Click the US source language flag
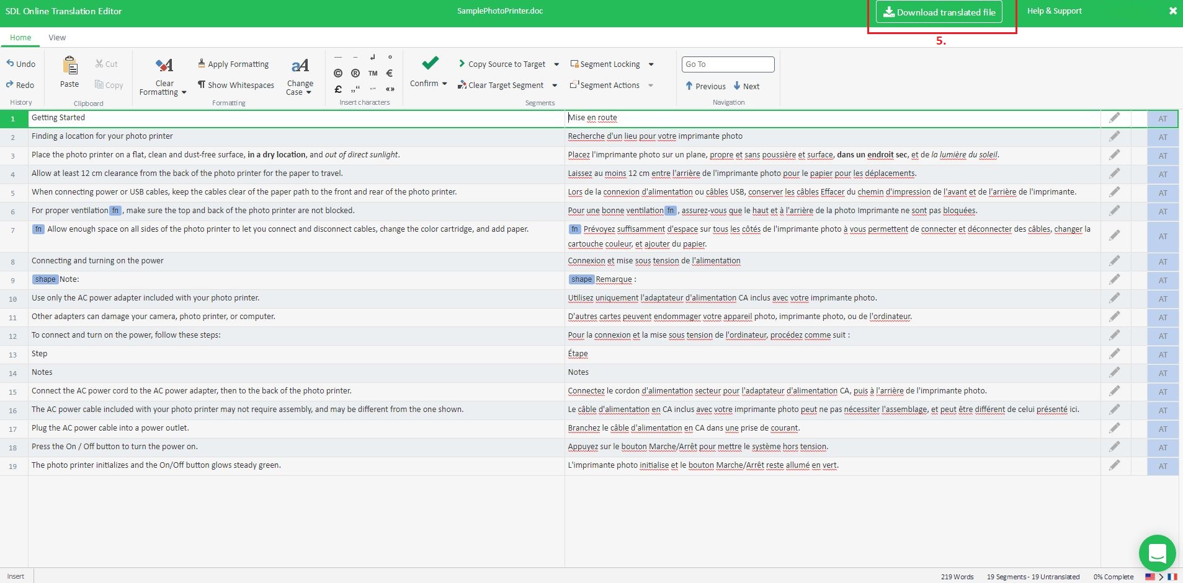The width and height of the screenshot is (1183, 583). 1150,577
